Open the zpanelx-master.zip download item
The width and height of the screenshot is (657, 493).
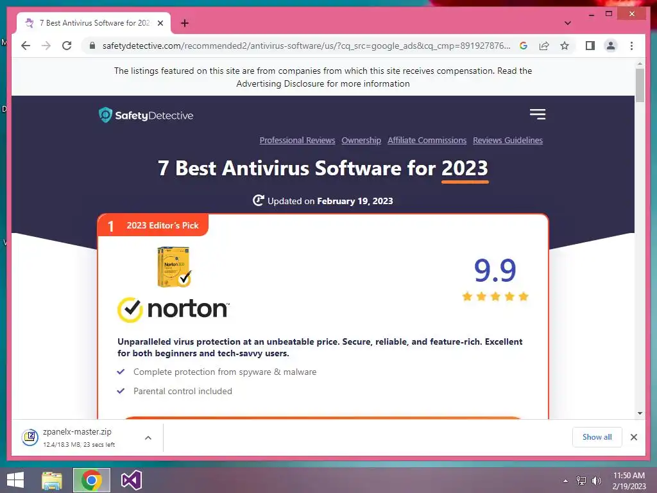point(78,437)
